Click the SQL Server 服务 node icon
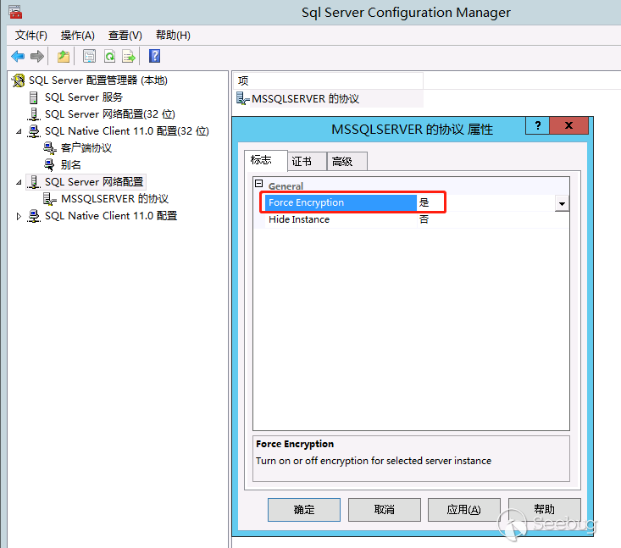The height and width of the screenshot is (548, 621). 34,97
